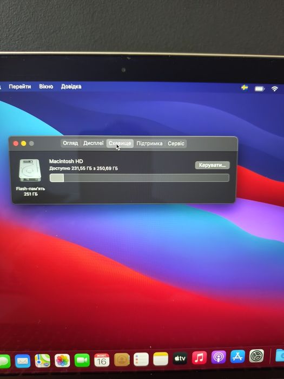Open the keyboard language flag icon

point(245,88)
